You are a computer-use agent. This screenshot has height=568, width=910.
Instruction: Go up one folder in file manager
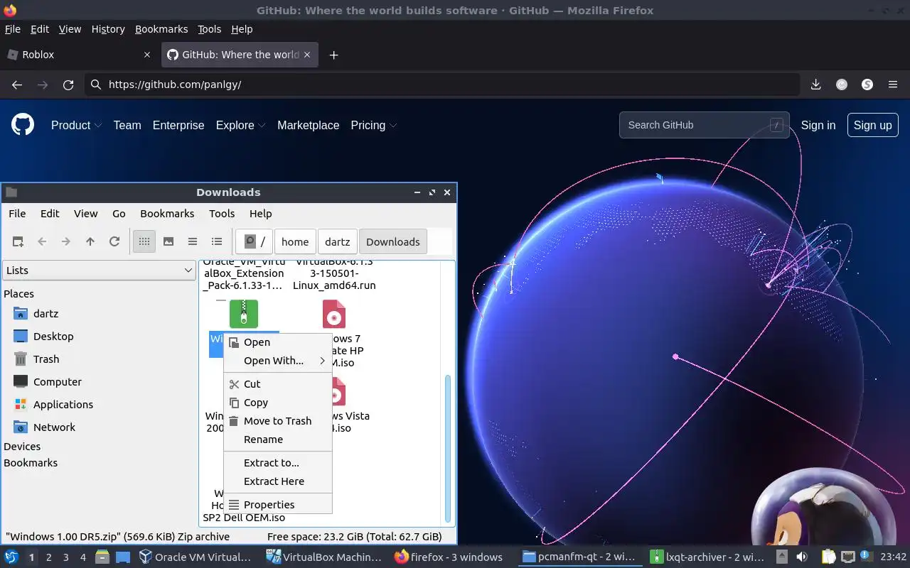click(90, 241)
